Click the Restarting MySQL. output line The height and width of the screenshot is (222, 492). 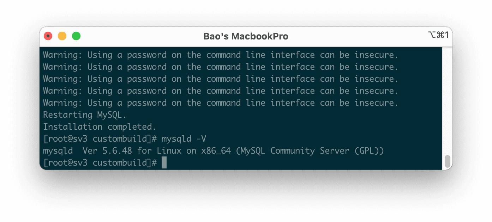(85, 115)
